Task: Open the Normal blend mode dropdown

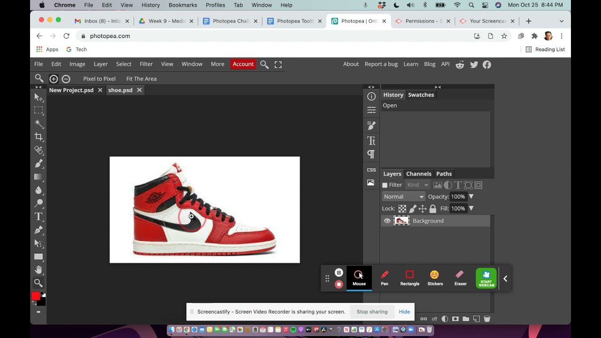Action: click(x=403, y=197)
